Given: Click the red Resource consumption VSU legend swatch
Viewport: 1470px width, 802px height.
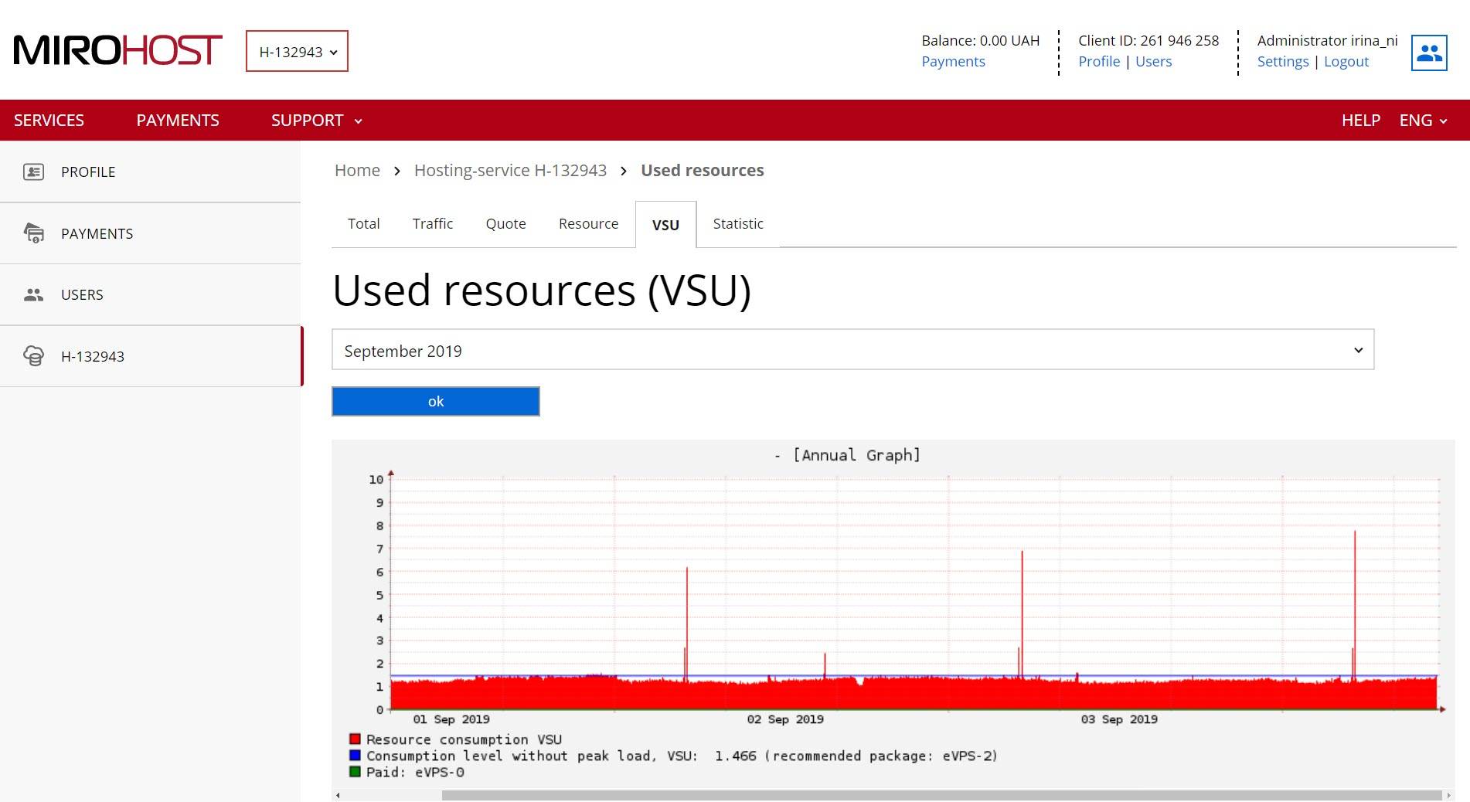Looking at the screenshot, I should [355, 739].
